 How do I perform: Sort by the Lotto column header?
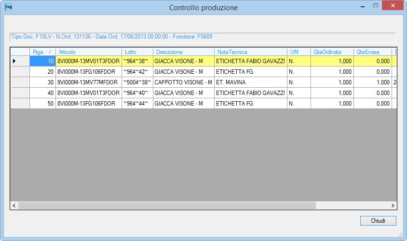tap(137, 52)
